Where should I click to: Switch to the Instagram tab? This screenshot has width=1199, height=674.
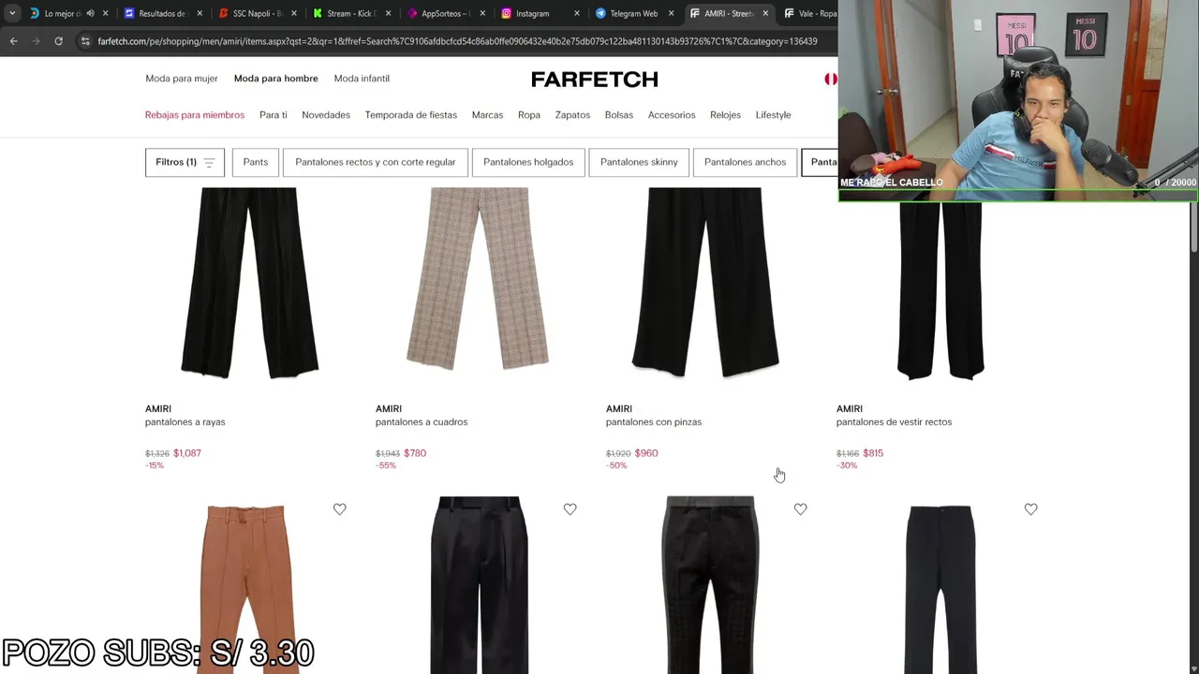(x=534, y=13)
